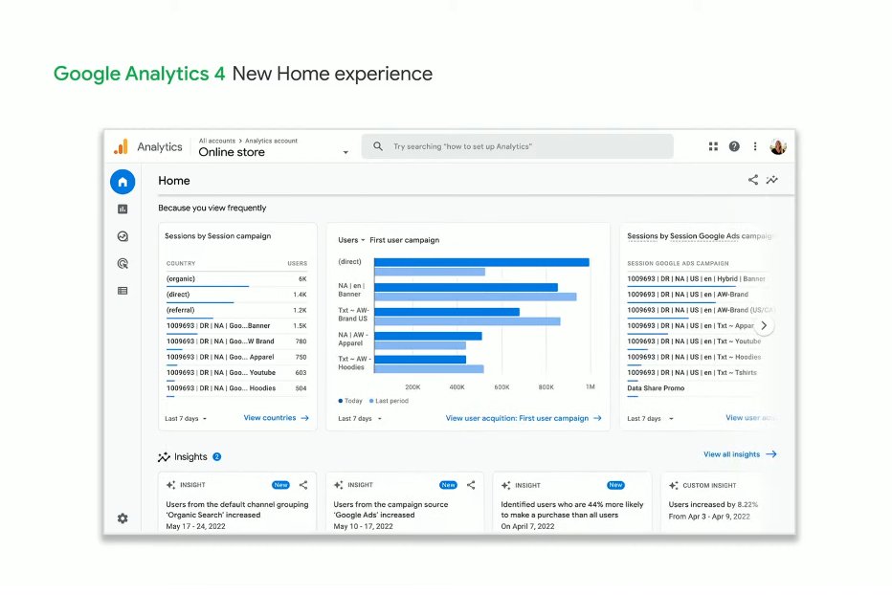Click the View countries link
This screenshot has height=595, width=892.
click(277, 418)
